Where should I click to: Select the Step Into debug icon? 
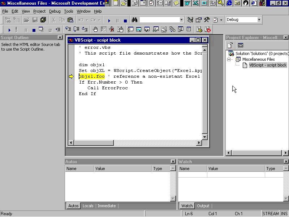click(67, 29)
